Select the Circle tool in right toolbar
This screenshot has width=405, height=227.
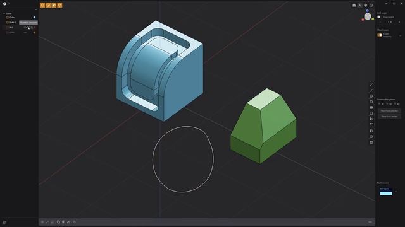pos(371,96)
